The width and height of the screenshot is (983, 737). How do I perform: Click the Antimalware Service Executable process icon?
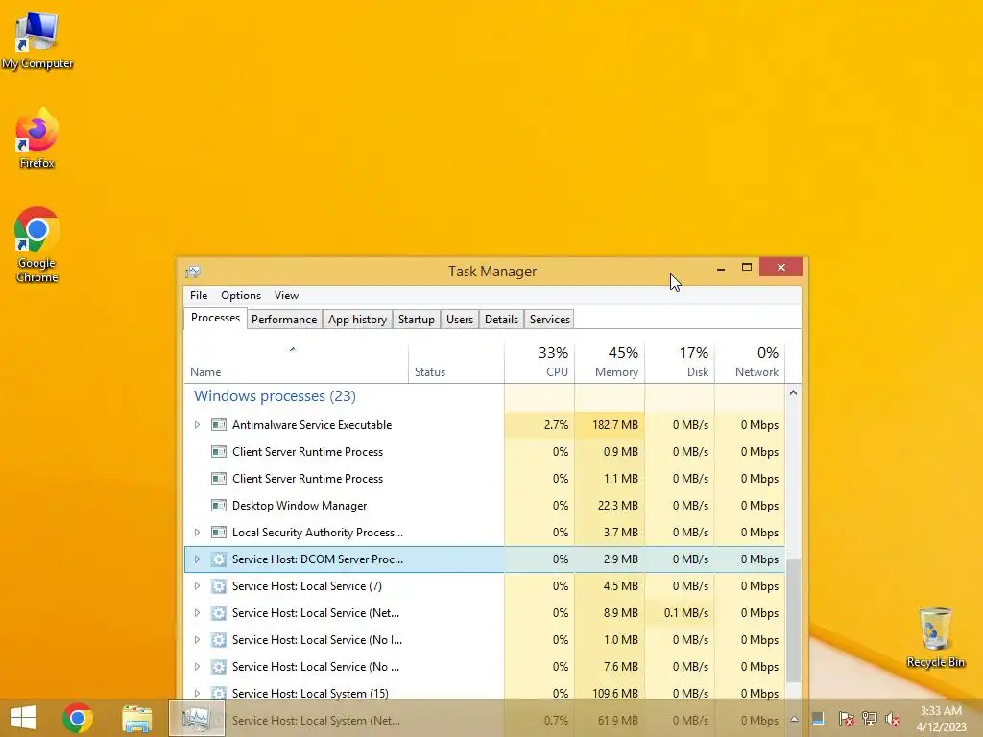(x=219, y=425)
